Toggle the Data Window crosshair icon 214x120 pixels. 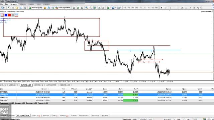13,8
